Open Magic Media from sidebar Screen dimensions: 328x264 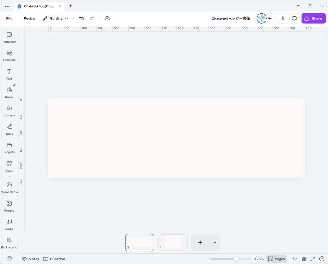[9, 188]
